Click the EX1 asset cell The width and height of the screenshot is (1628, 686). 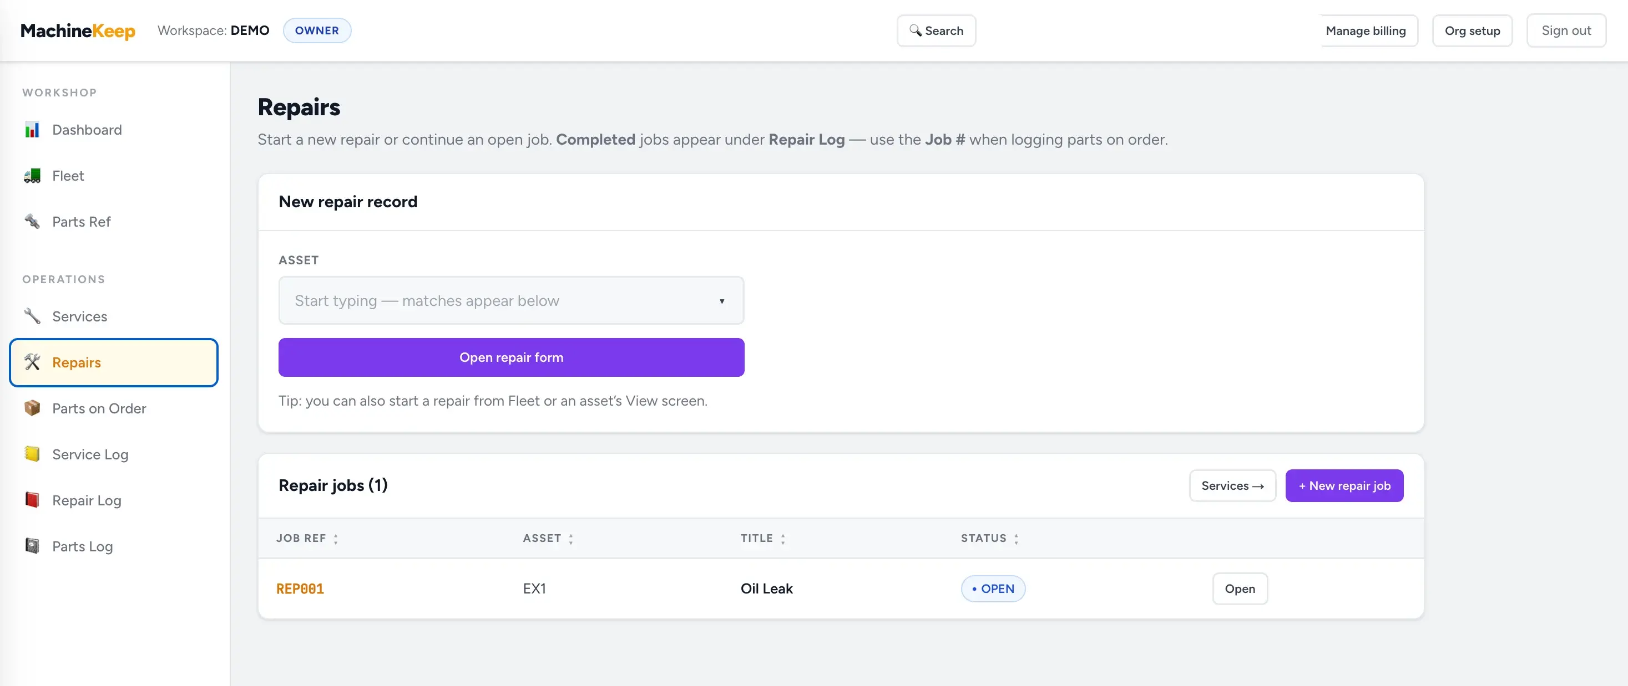coord(534,588)
